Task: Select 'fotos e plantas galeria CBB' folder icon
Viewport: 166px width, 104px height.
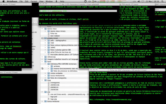Action: [x=49, y=50]
